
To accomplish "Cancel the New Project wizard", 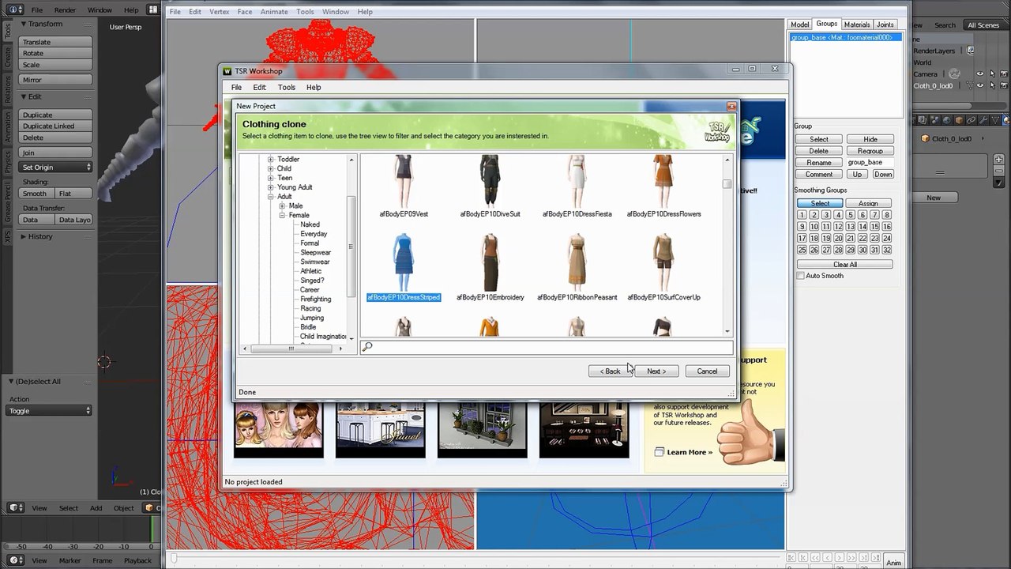I will point(707,371).
